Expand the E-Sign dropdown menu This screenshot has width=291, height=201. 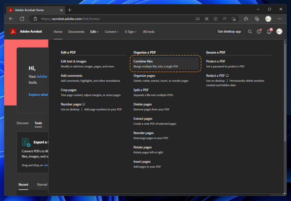click(131, 32)
